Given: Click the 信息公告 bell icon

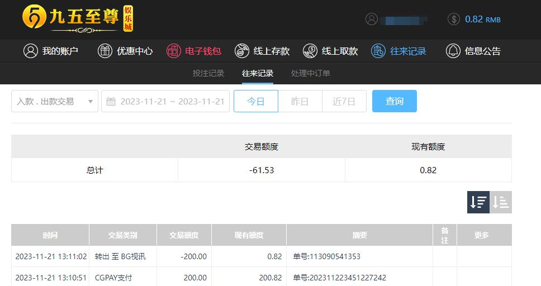Looking at the screenshot, I should click(453, 51).
